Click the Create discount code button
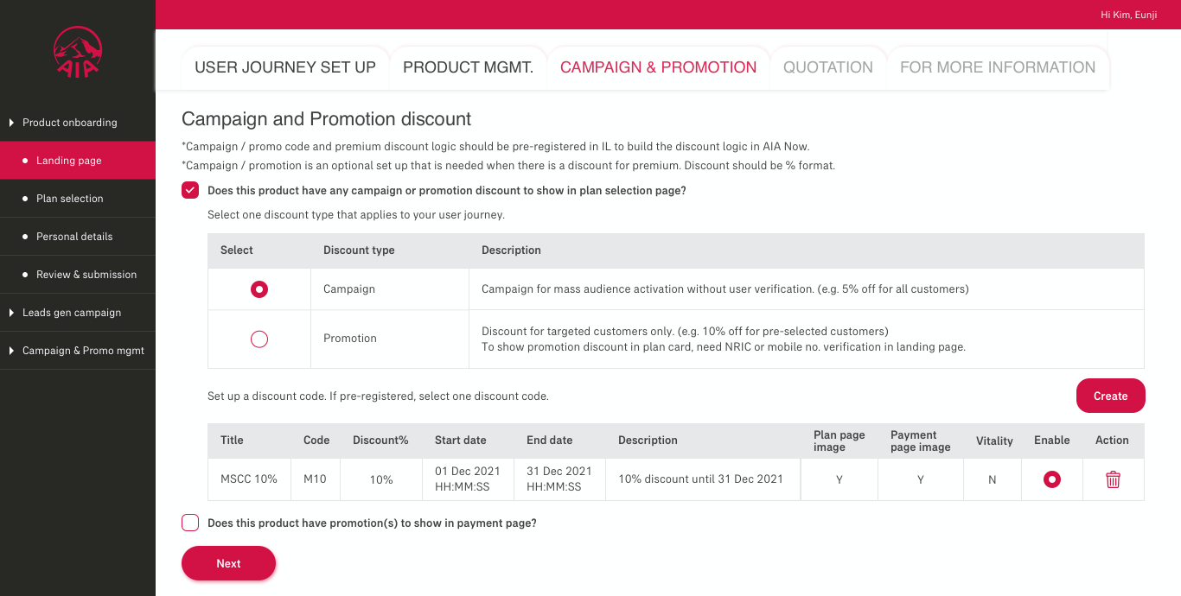This screenshot has width=1181, height=596. 1111,396
